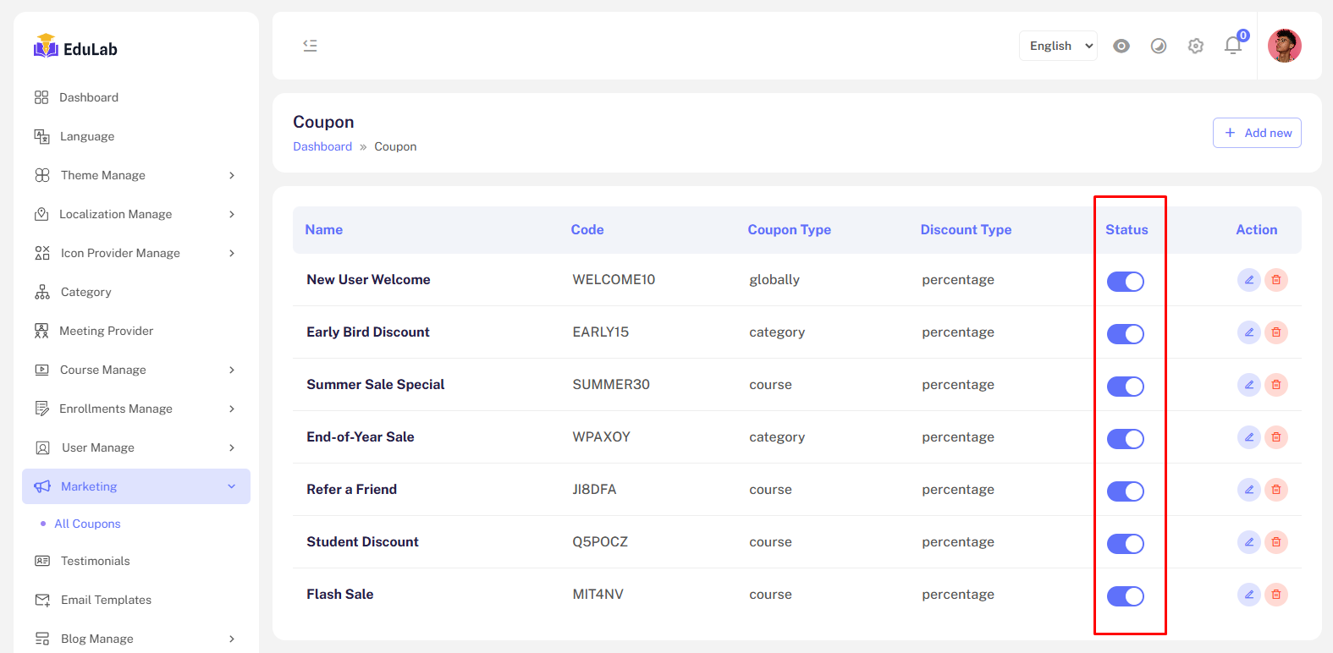This screenshot has width=1333, height=653.
Task: Collapse the sidebar with the menu icon
Action: tap(310, 46)
